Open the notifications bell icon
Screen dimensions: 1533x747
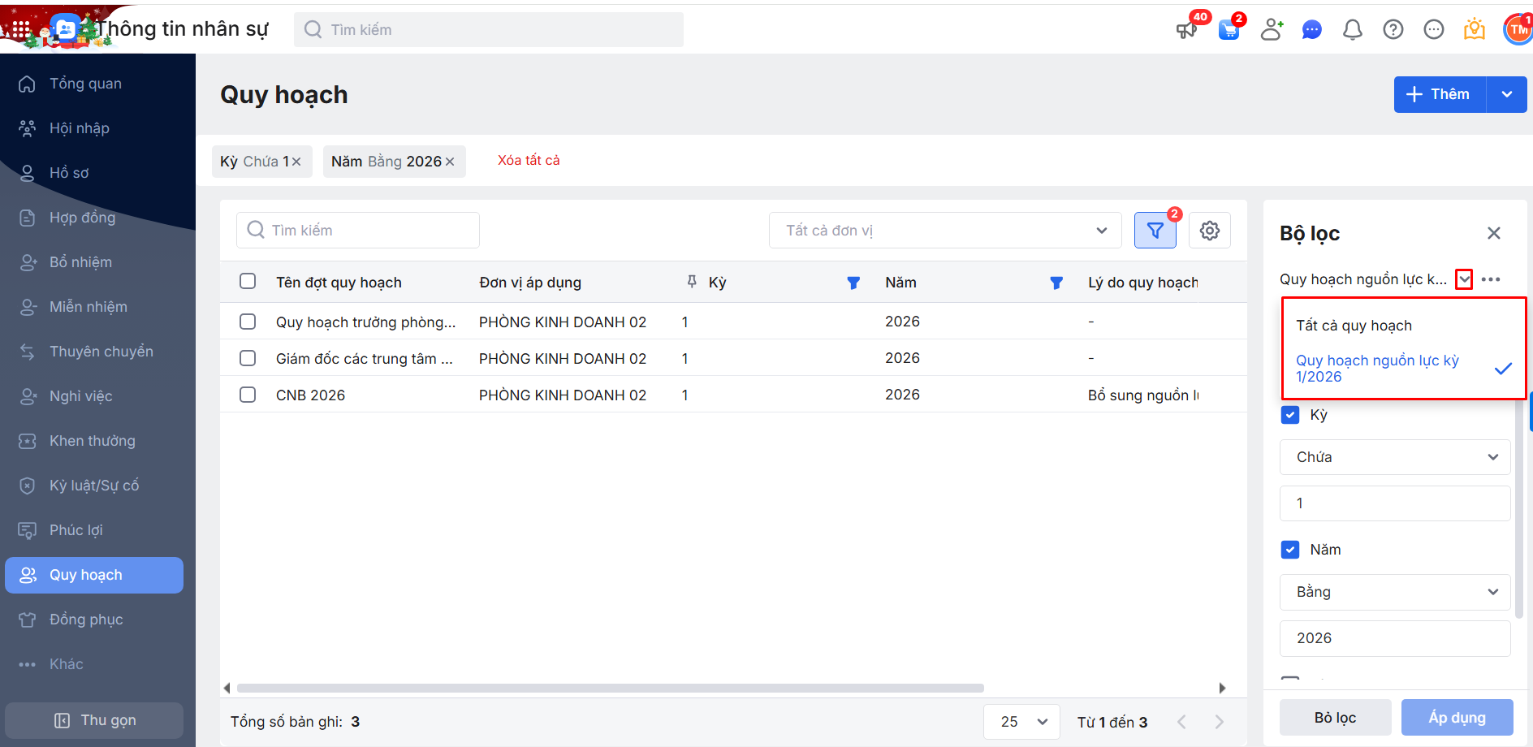pyautogui.click(x=1352, y=30)
